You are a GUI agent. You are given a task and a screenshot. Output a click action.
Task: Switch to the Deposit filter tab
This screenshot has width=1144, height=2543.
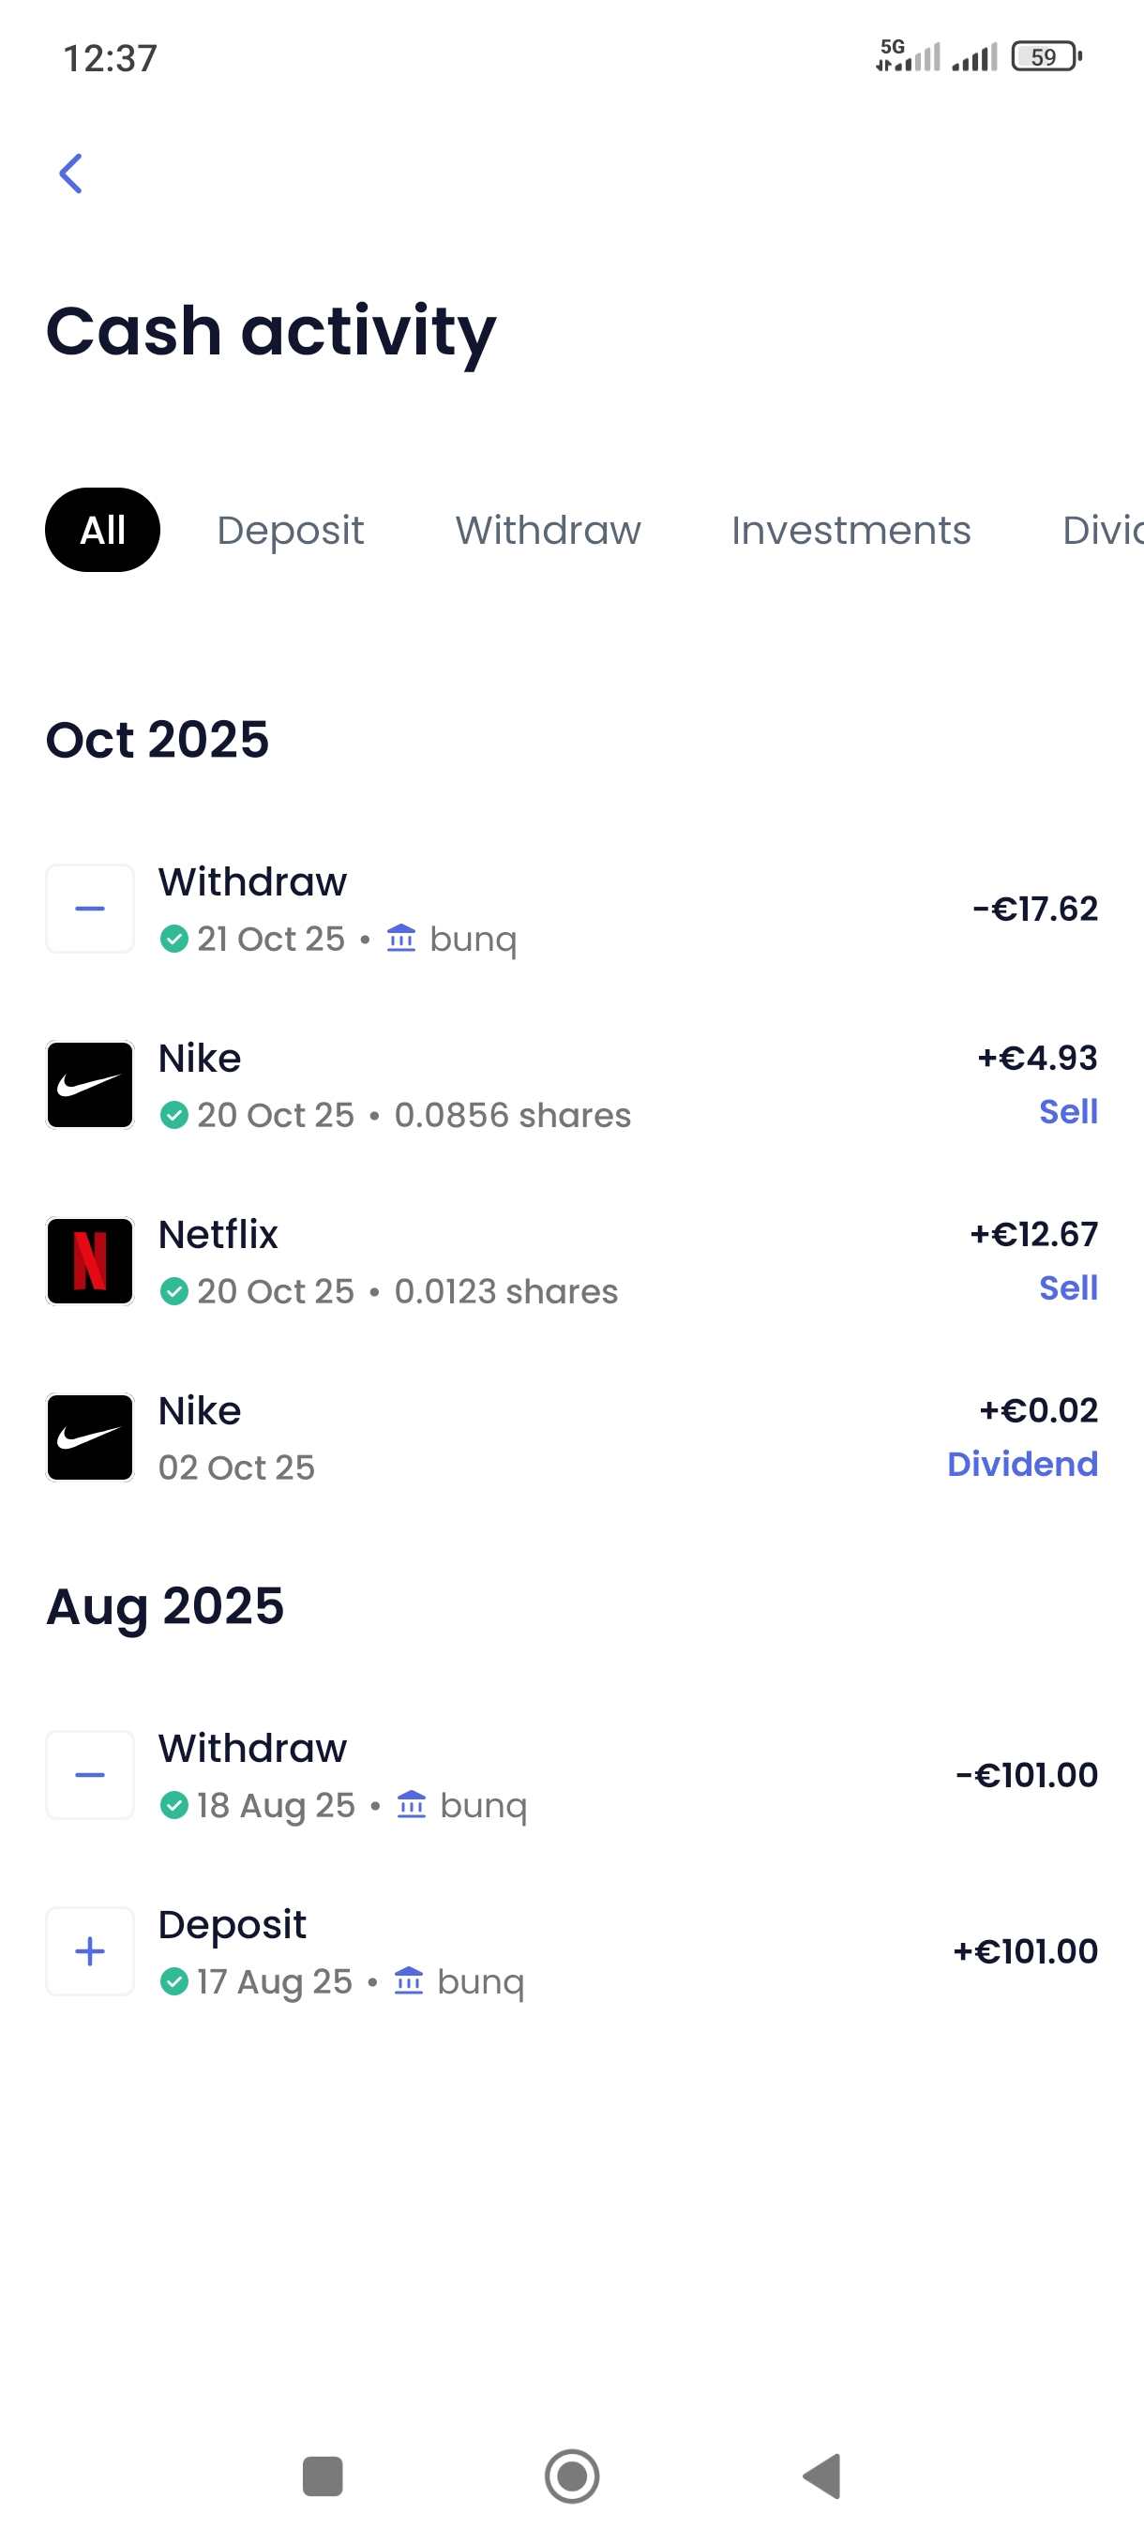(x=290, y=530)
